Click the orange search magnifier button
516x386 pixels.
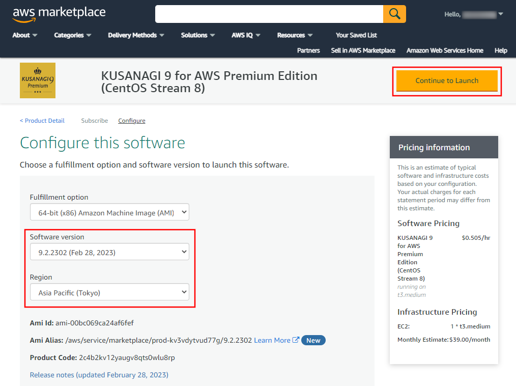394,14
